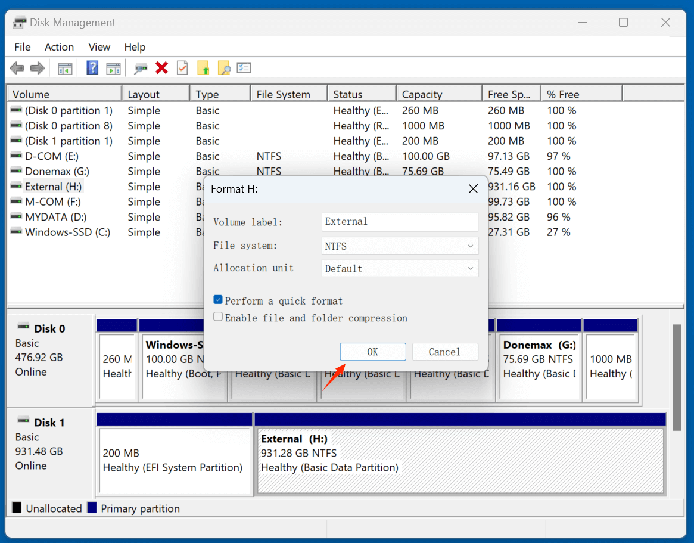Click the Properties checklist toolbar icon
Image resolution: width=694 pixels, height=543 pixels.
[244, 67]
